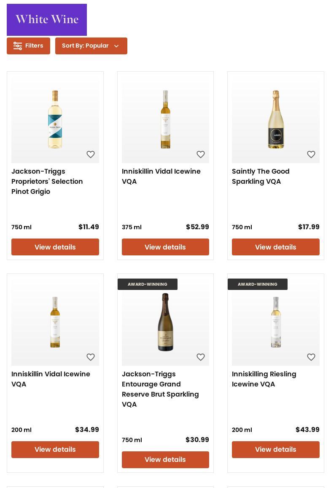
Task: Click the Jackson-Triggs Pinot Grigio bottle image
Action: click(x=55, y=119)
